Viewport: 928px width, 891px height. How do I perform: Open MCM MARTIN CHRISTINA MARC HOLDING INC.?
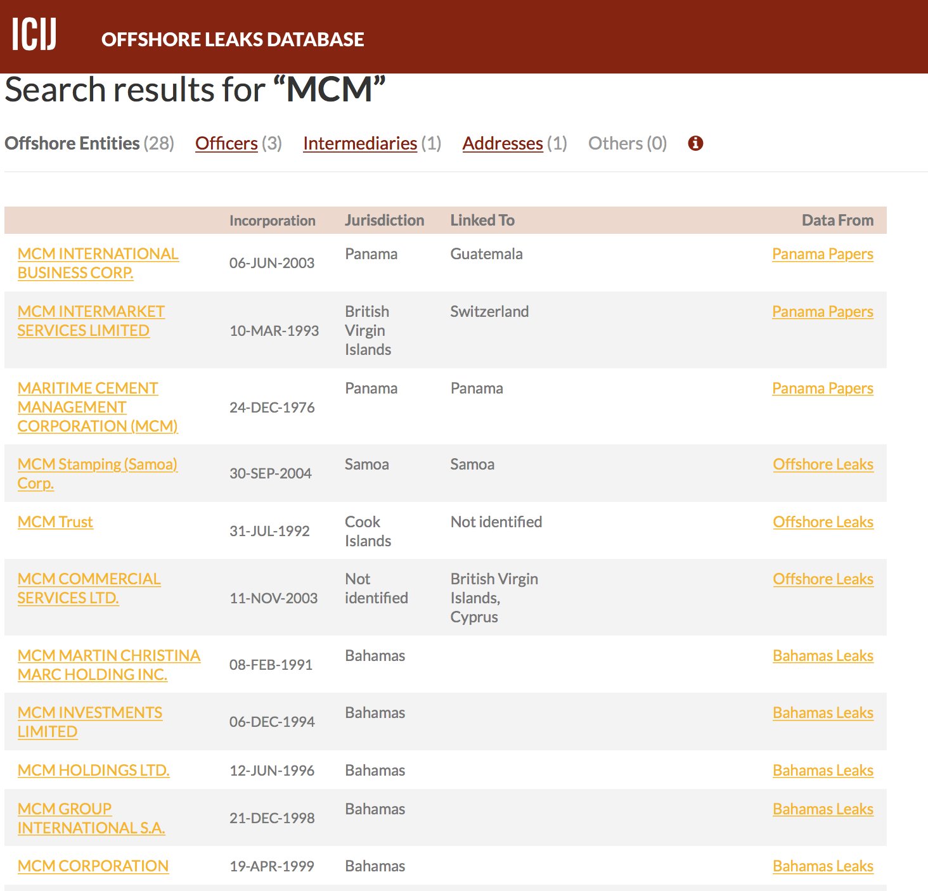[109, 665]
